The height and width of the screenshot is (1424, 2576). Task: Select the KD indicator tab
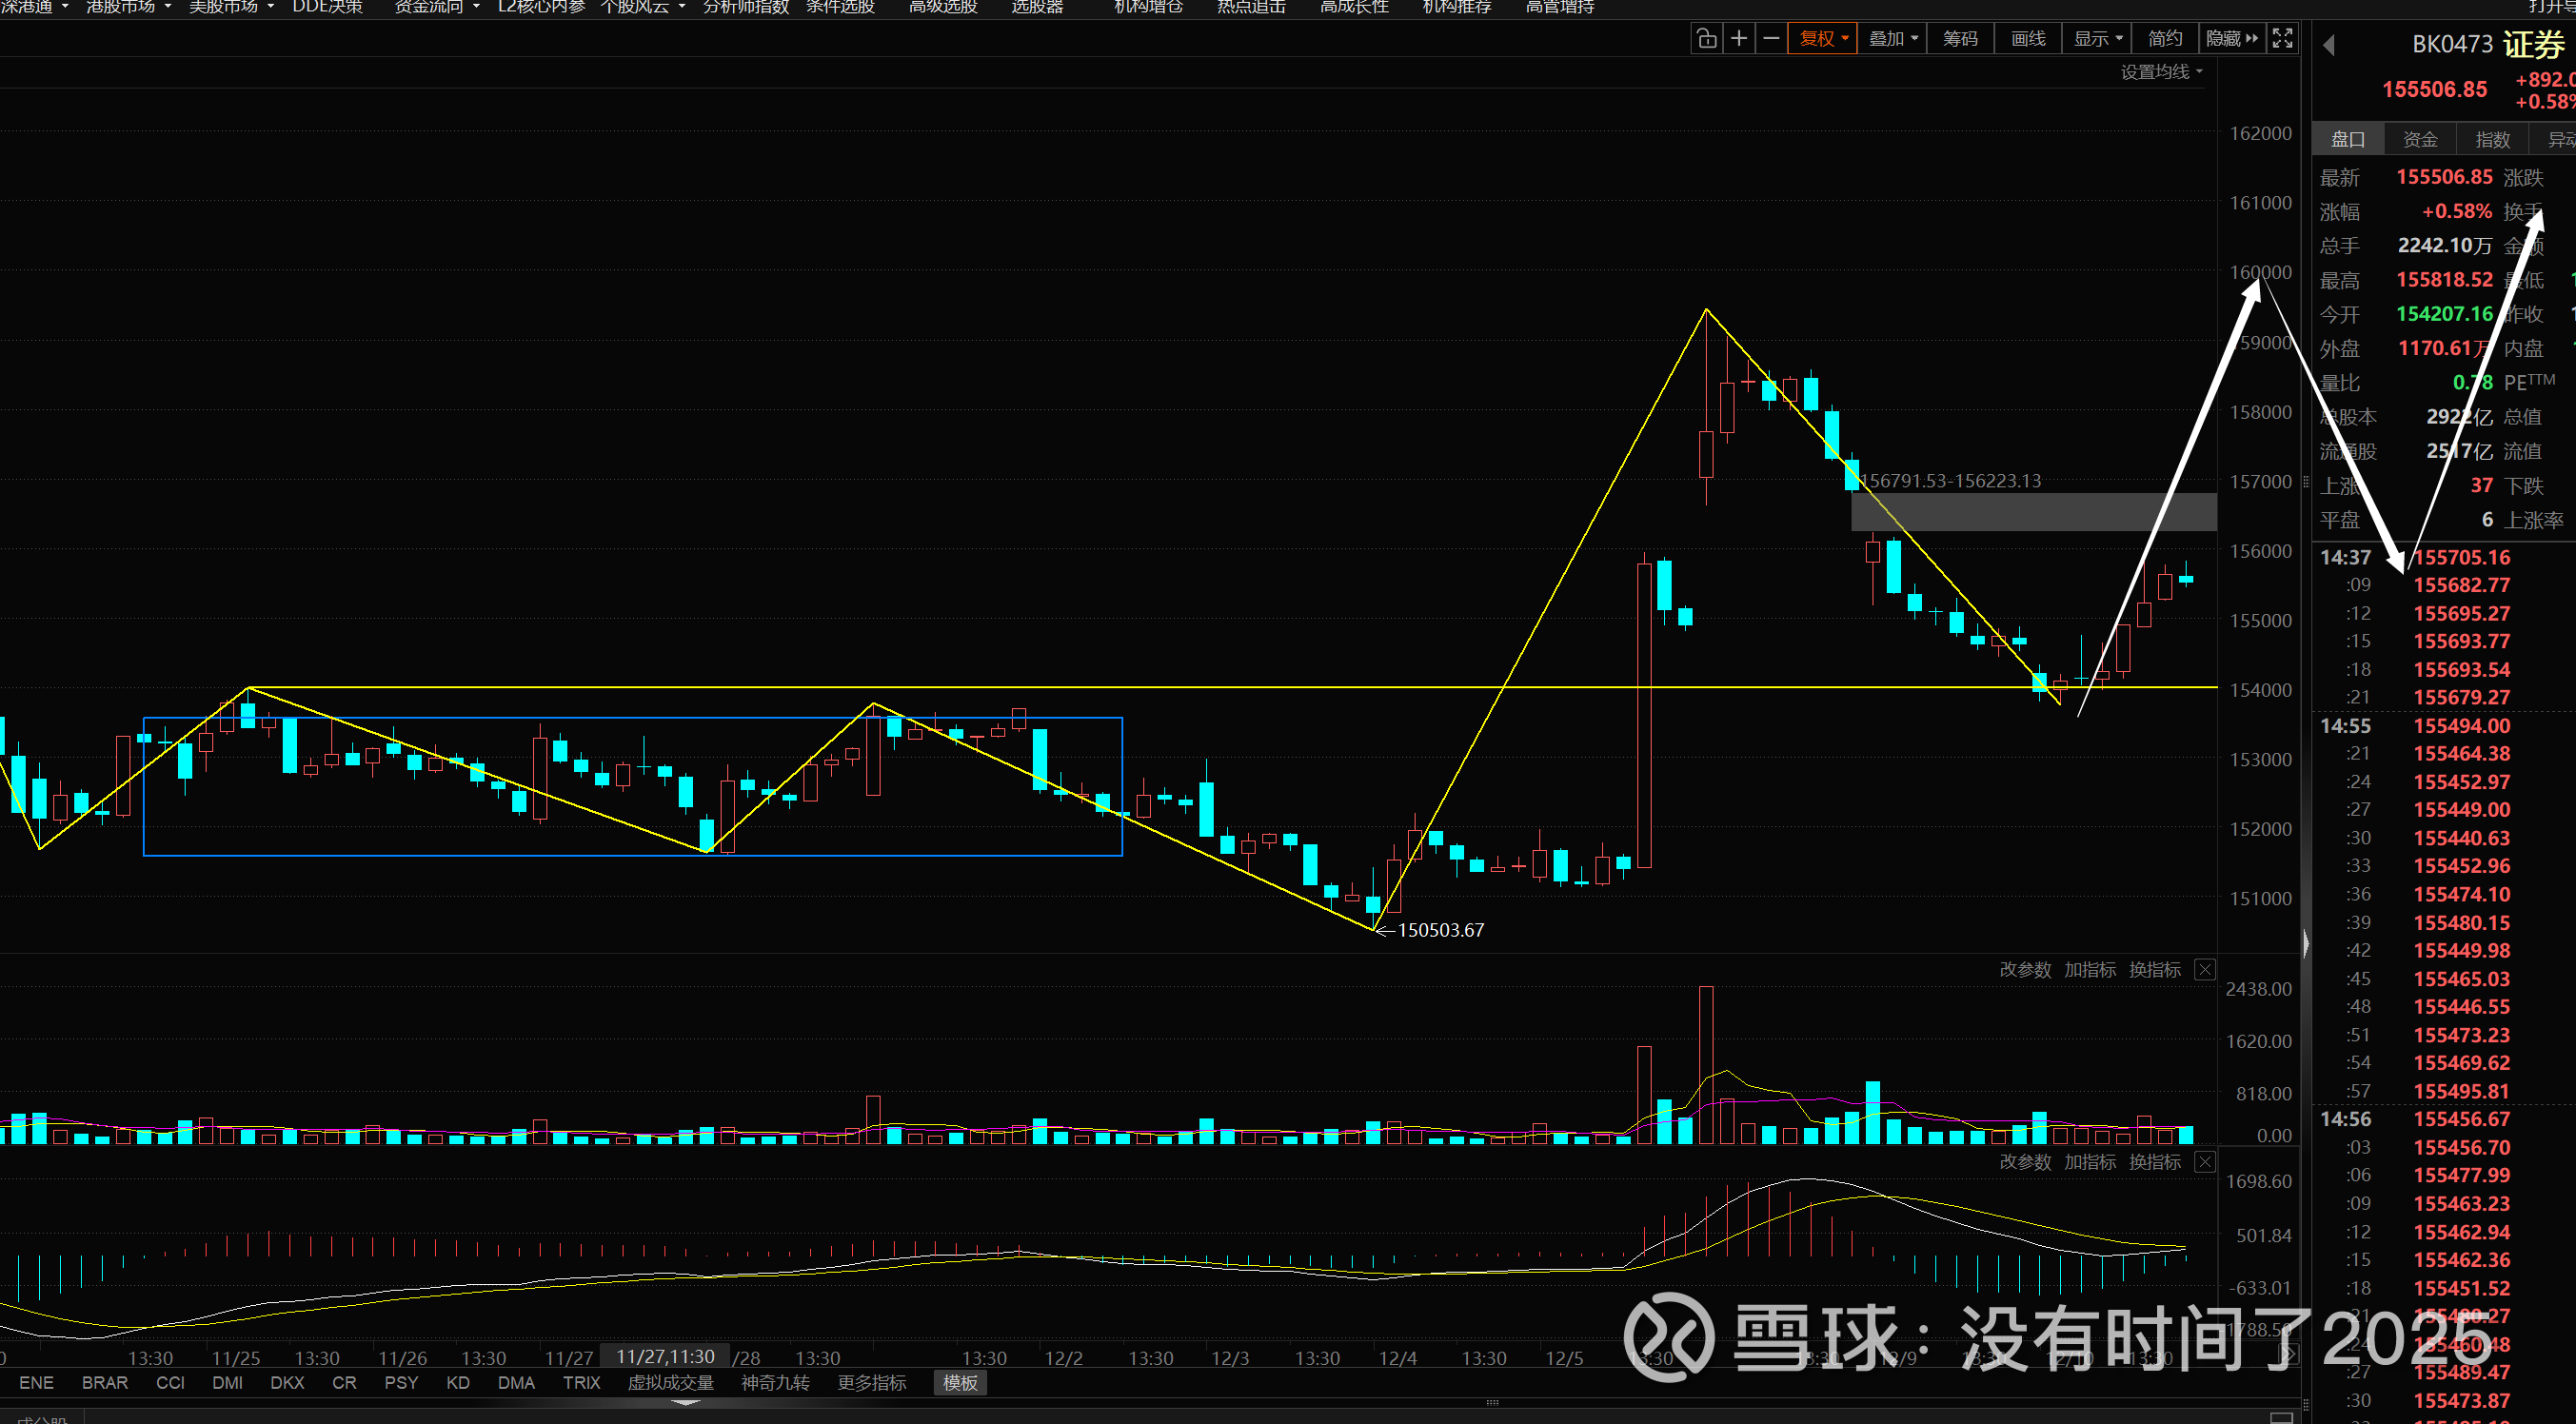[x=458, y=1383]
